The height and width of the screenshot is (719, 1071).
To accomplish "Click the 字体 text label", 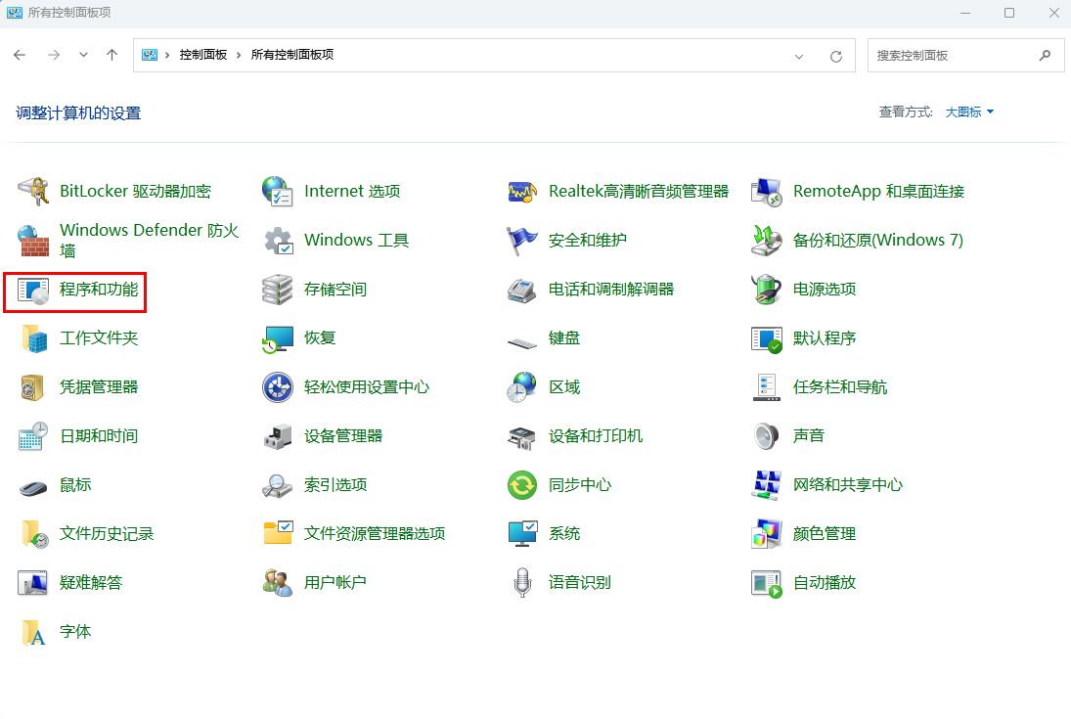I will point(75,631).
